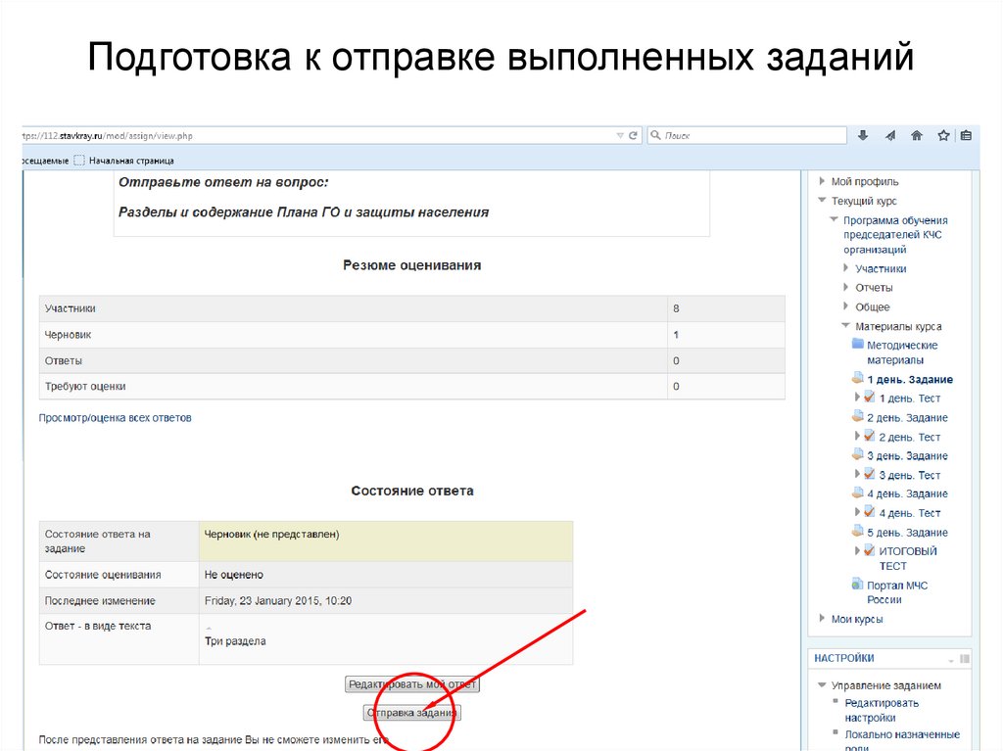Open the Начальная страница bookmark

pos(130,161)
